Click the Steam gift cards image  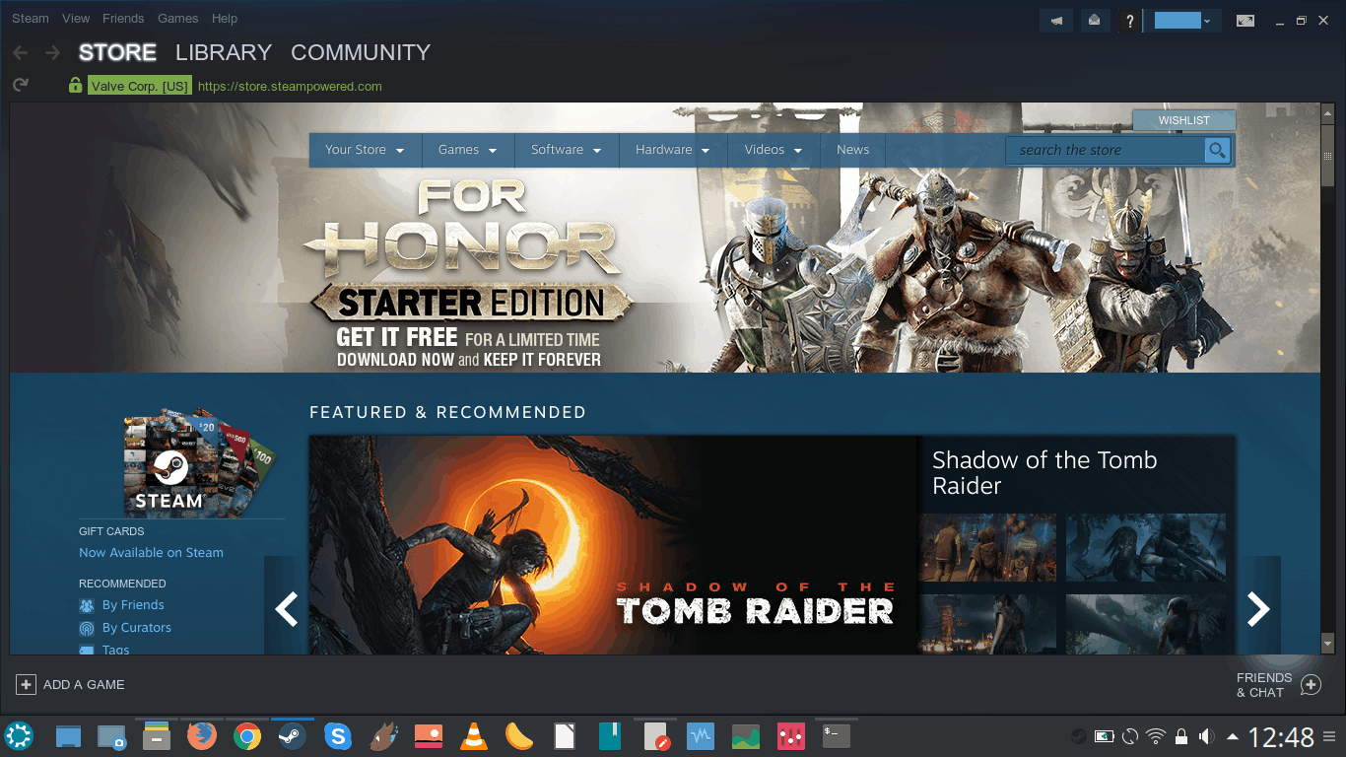pos(200,461)
